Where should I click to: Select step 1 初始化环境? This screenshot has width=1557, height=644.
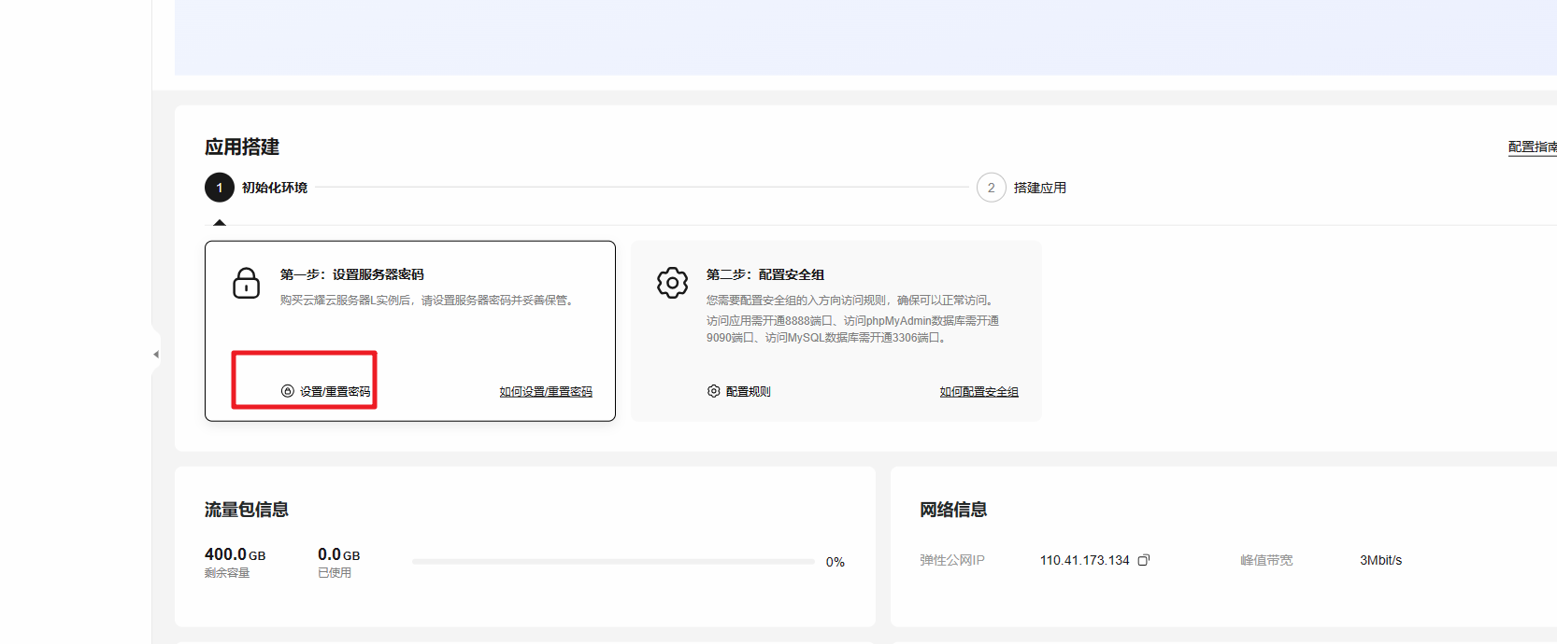coord(257,188)
